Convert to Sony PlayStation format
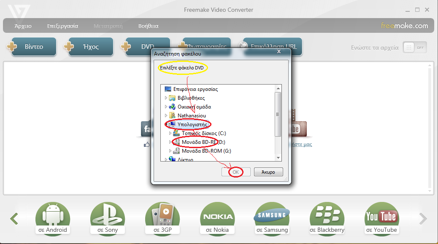The width and height of the screenshot is (438, 244). pyautogui.click(x=108, y=219)
